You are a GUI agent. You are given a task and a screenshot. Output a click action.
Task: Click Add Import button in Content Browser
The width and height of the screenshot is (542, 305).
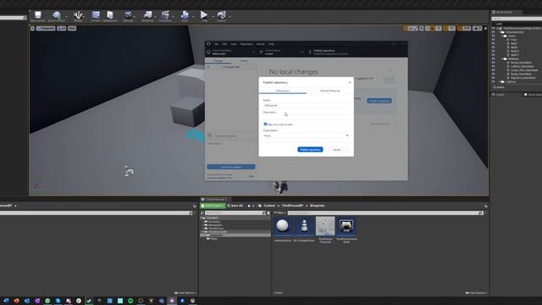213,206
